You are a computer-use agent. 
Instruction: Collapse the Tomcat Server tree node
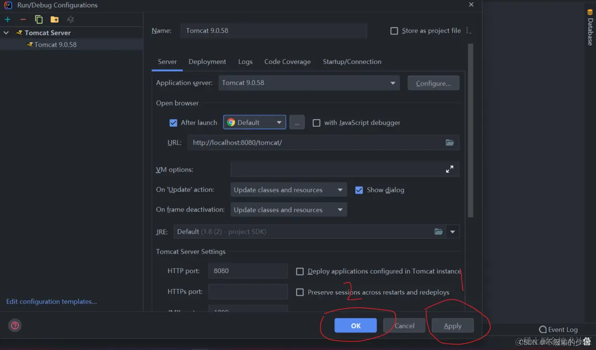tap(6, 33)
